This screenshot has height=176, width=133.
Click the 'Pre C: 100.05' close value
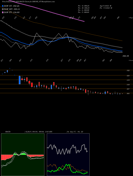click(84, 12)
